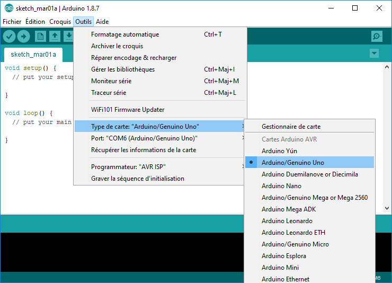Open the Serial Monitor magnifier icon

tap(377, 37)
